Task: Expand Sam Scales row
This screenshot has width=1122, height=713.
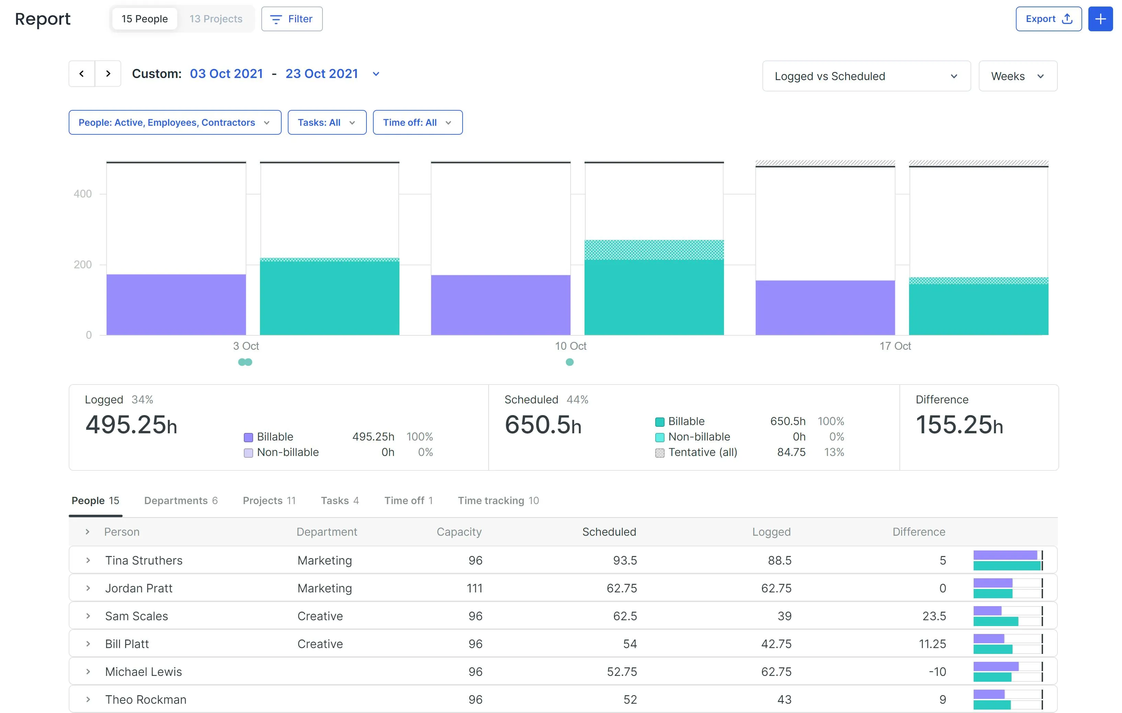Action: coord(88,616)
